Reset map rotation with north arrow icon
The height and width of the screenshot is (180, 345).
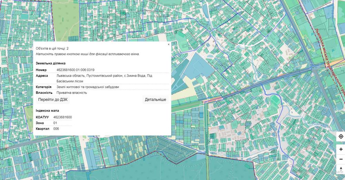point(341,169)
